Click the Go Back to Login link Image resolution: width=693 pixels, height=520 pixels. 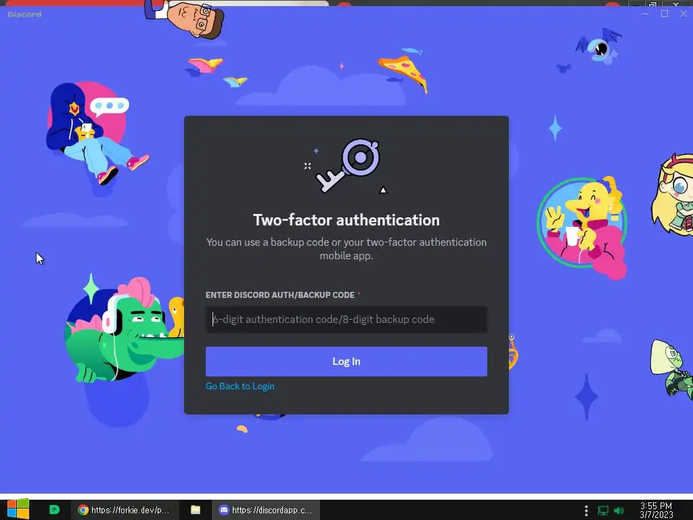click(240, 386)
